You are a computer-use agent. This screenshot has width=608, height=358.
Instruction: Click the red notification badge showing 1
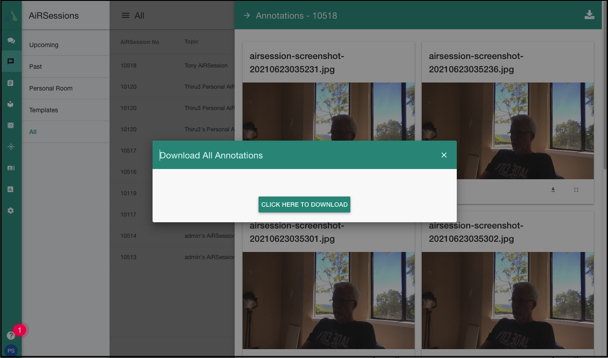tap(20, 330)
